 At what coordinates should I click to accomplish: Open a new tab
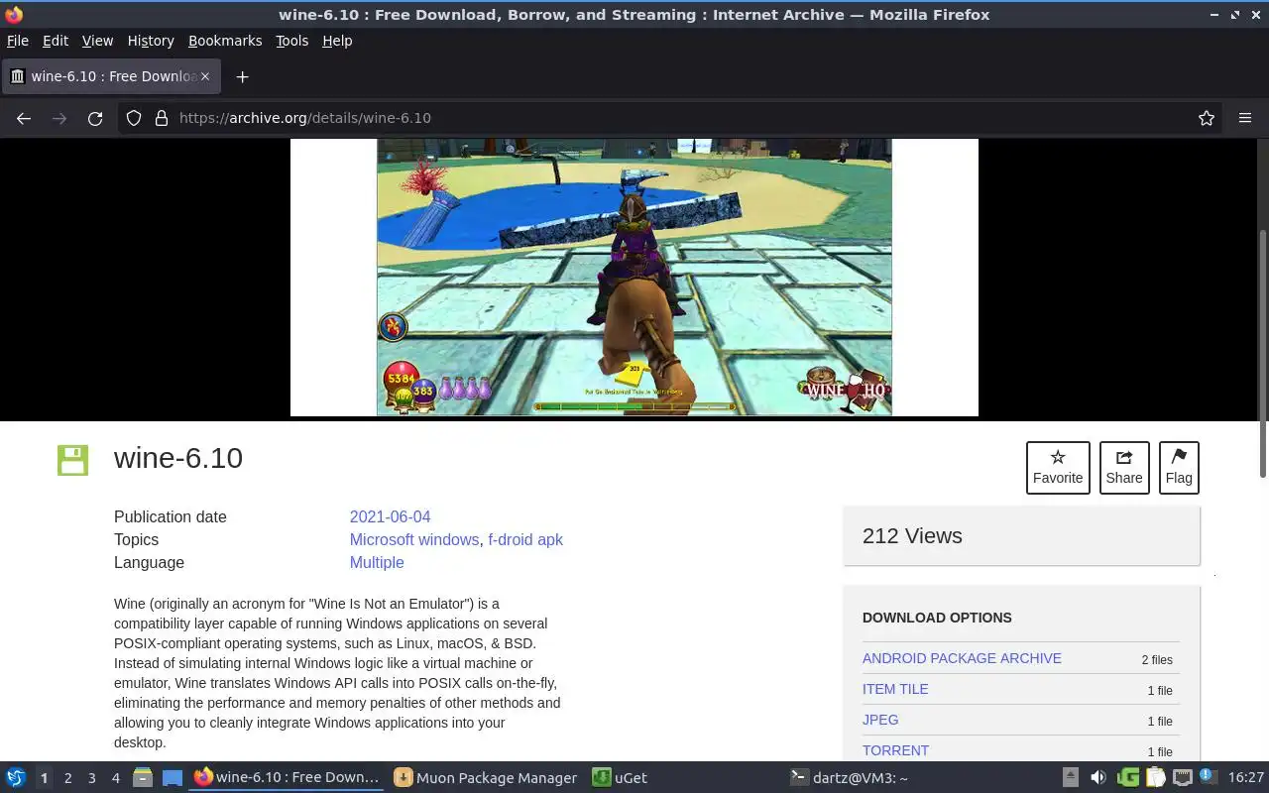[242, 76]
